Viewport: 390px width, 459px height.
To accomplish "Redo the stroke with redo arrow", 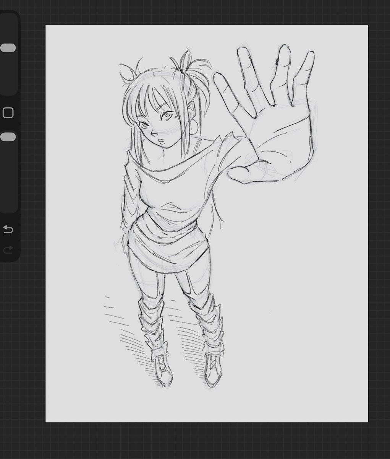I will coord(8,250).
